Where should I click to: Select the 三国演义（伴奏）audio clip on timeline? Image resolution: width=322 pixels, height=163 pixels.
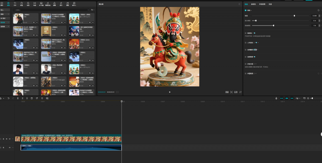click(71, 148)
